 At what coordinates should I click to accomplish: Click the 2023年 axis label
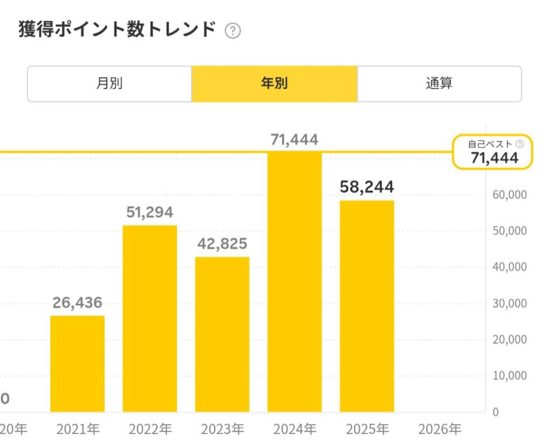click(222, 429)
